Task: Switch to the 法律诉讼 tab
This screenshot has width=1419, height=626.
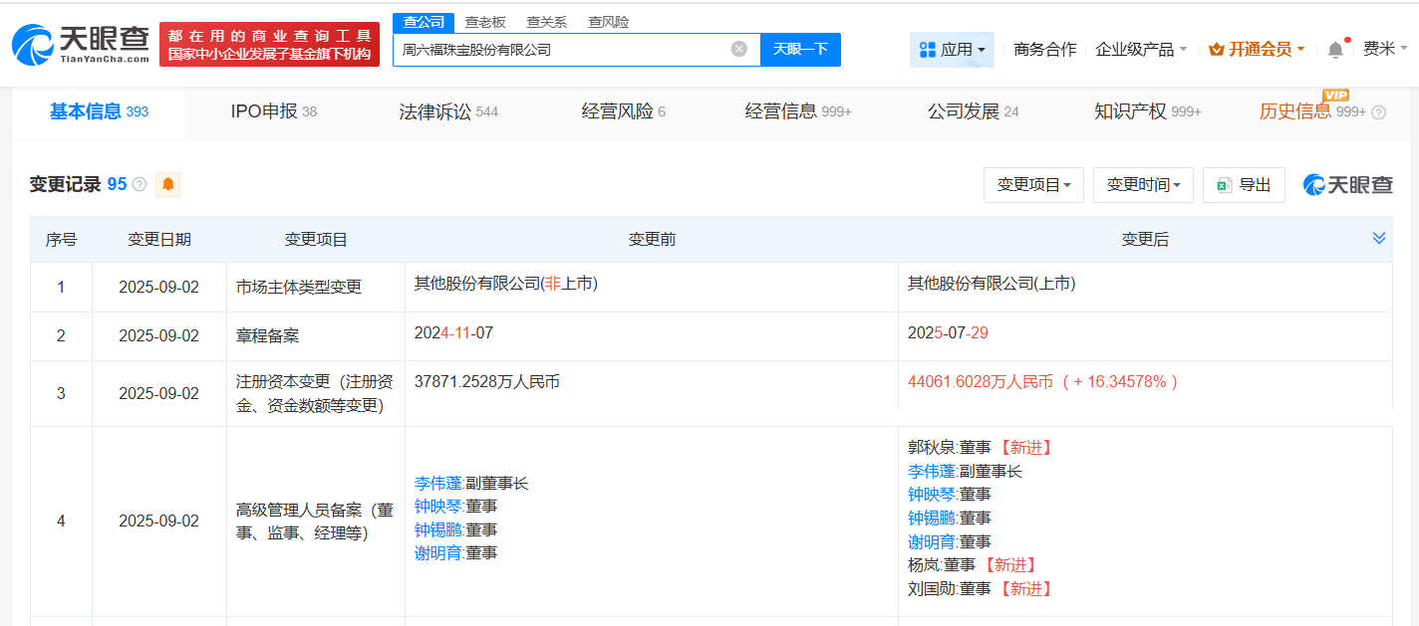Action: [x=448, y=111]
